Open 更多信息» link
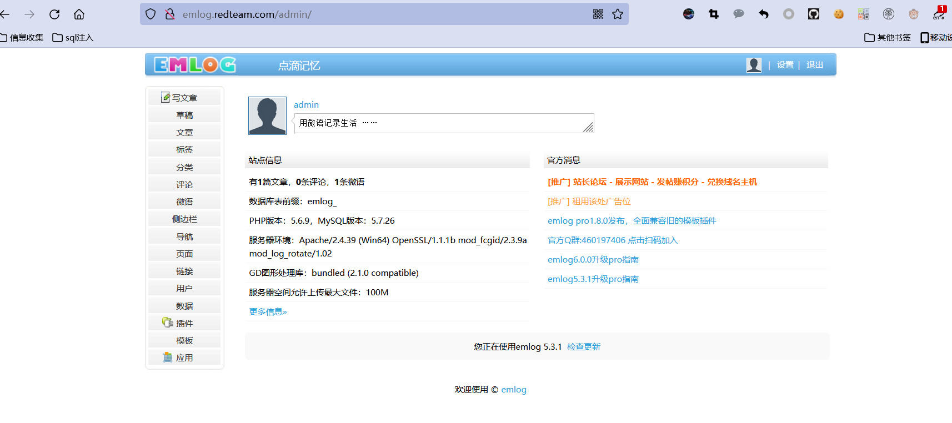The height and width of the screenshot is (423, 952). coord(268,311)
